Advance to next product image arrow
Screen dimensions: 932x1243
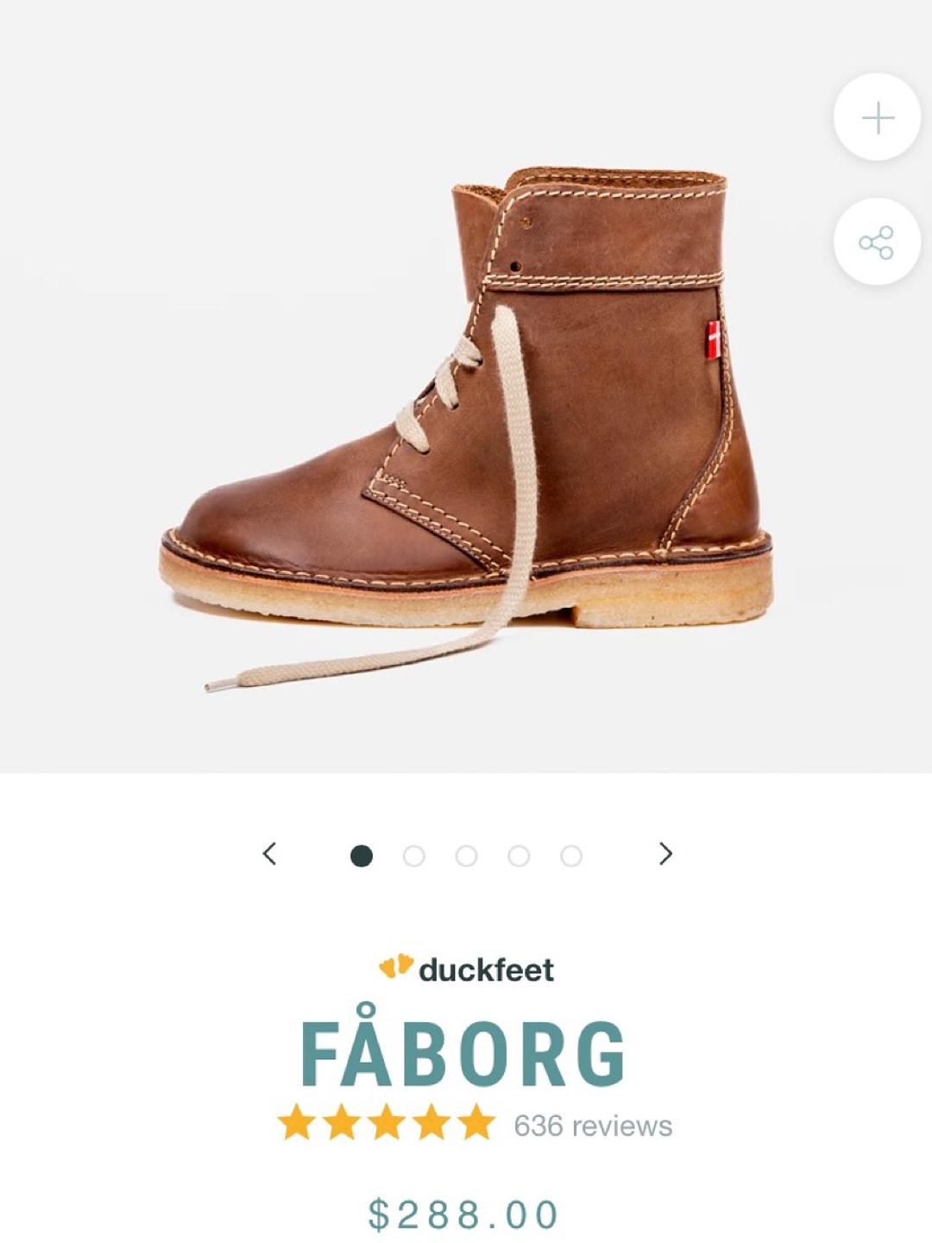[x=665, y=854]
